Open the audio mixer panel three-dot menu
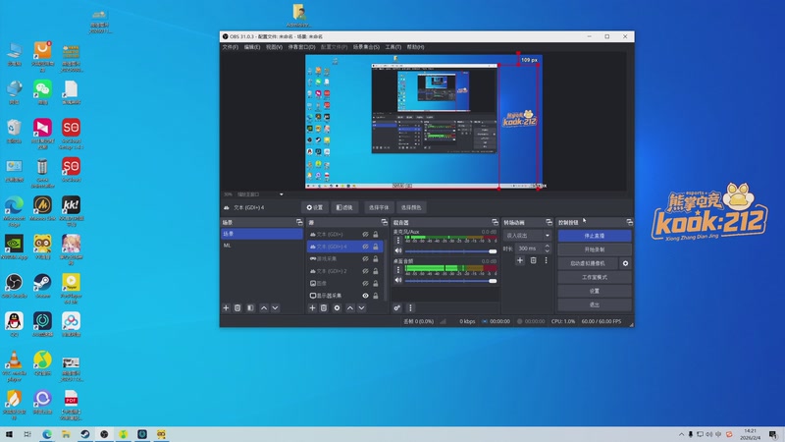Viewport: 785px width, 442px height. click(410, 307)
